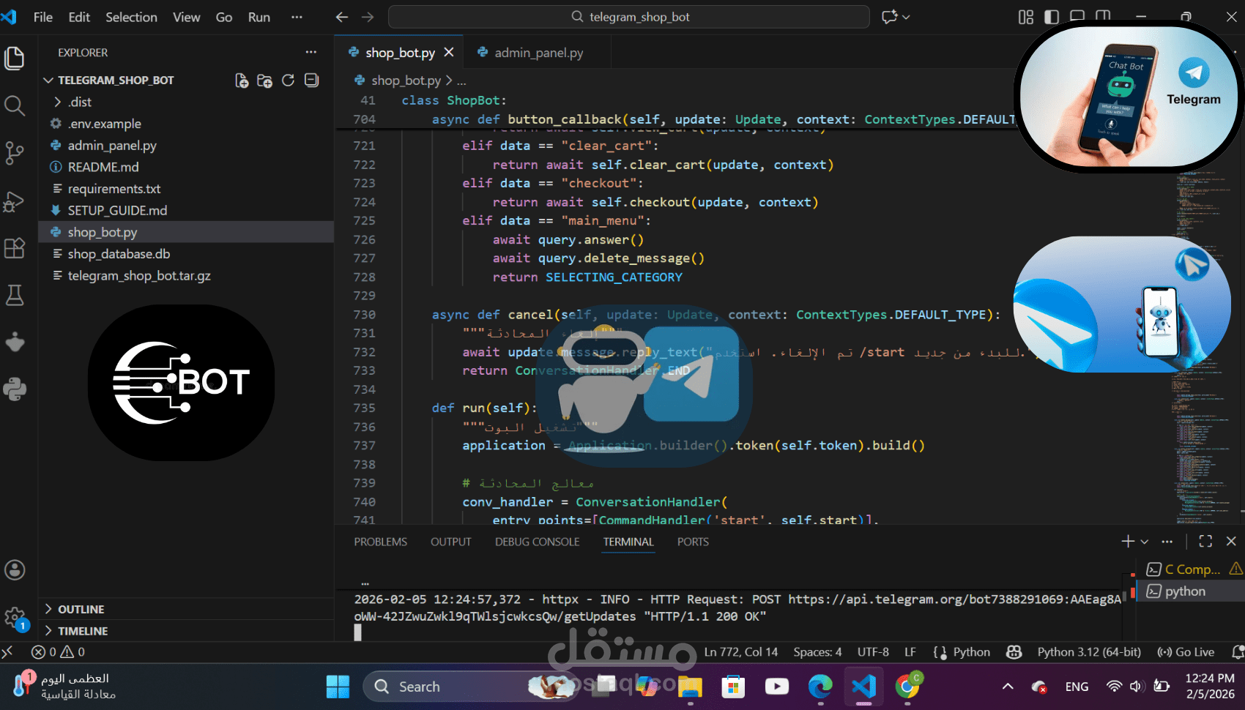
Task: Switch to the OUTPUT panel tab
Action: [x=451, y=542]
